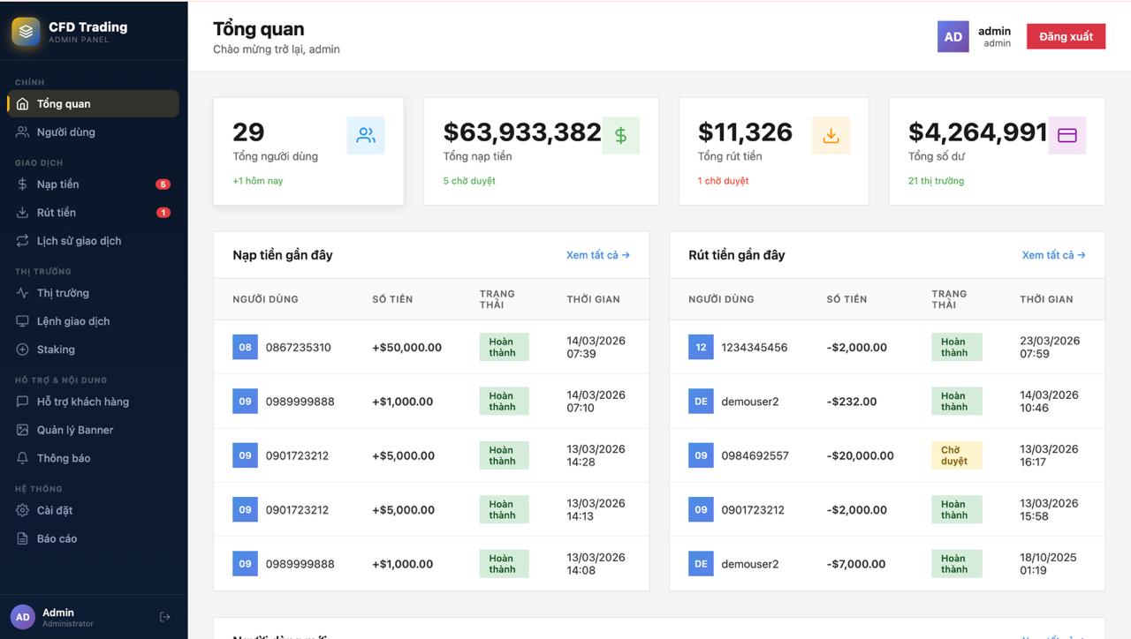The width and height of the screenshot is (1131, 639).
Task: Click the CFD Trading logo icon
Action: (x=24, y=29)
